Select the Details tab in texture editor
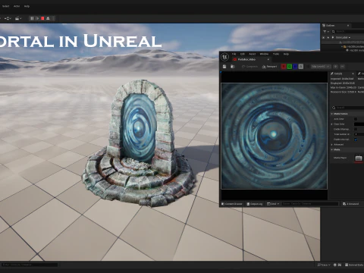This screenshot has height=273, width=364. coord(339,74)
